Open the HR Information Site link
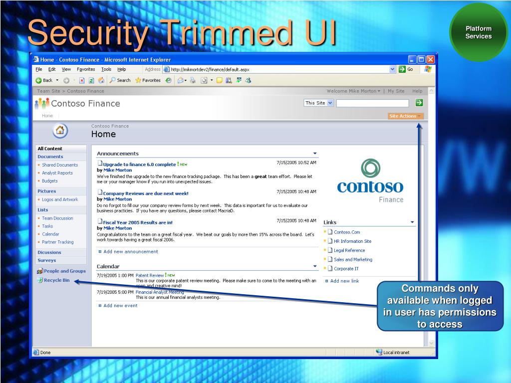 coord(353,241)
